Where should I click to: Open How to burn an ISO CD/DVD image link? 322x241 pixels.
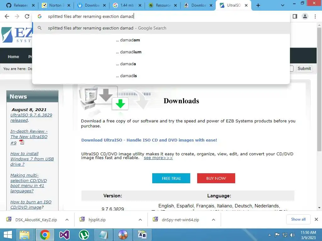(31, 205)
